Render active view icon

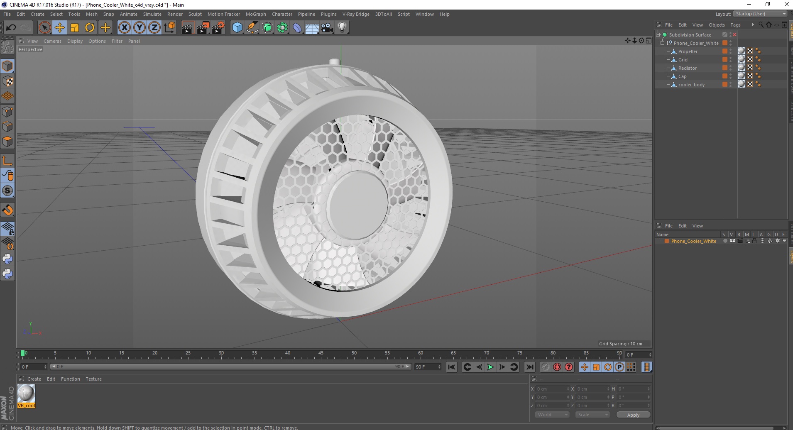click(x=188, y=28)
